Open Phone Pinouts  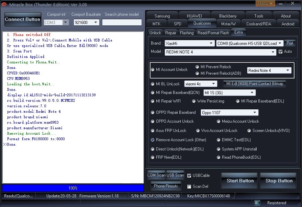click(166, 186)
